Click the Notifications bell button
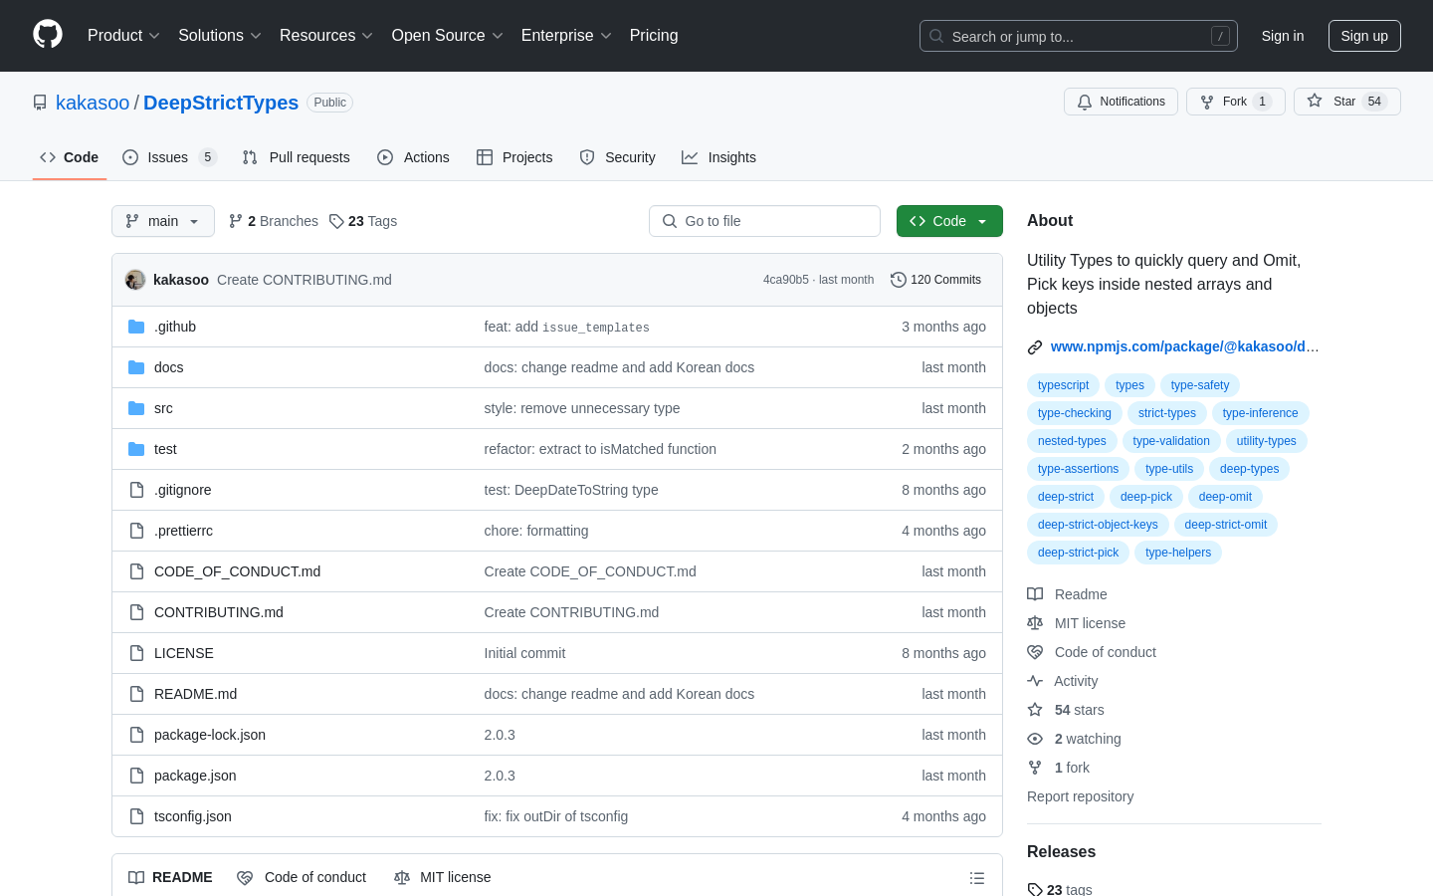Image resolution: width=1433 pixels, height=896 pixels. click(1121, 102)
